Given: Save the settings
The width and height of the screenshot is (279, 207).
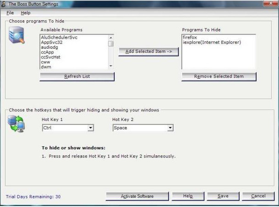Looking at the screenshot, I should point(223,196).
